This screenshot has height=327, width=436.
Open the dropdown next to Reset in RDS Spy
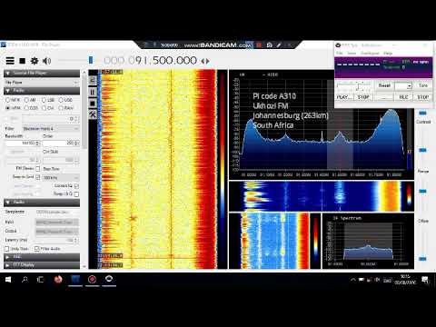click(403, 86)
